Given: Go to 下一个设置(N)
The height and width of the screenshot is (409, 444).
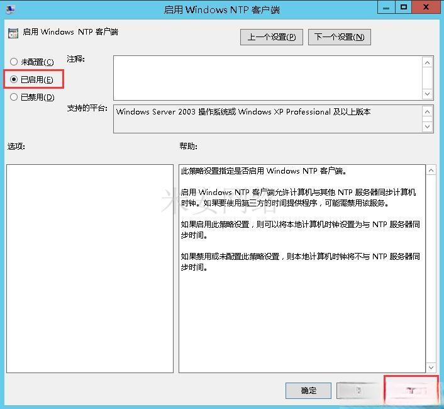Looking at the screenshot, I should [x=339, y=37].
